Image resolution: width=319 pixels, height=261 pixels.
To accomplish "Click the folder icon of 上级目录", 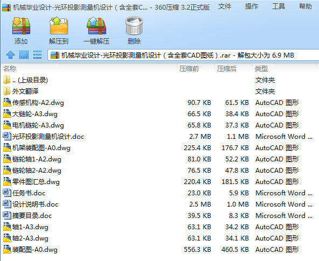I will click(x=6, y=80).
